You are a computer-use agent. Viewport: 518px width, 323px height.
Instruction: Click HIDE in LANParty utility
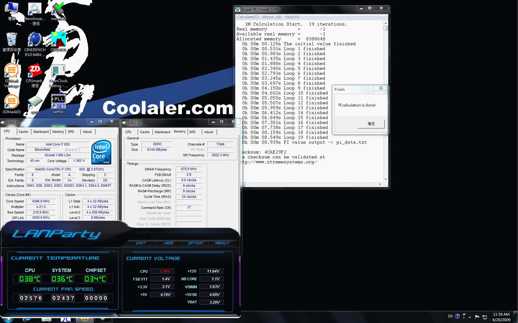[x=168, y=243]
